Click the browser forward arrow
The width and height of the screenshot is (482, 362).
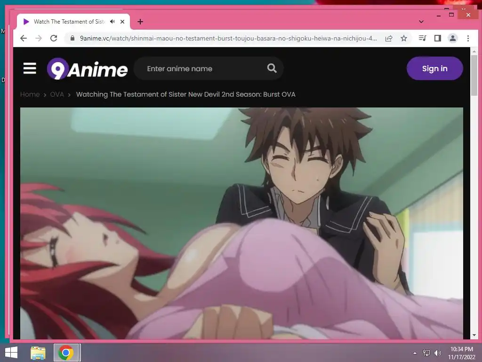coord(39,38)
